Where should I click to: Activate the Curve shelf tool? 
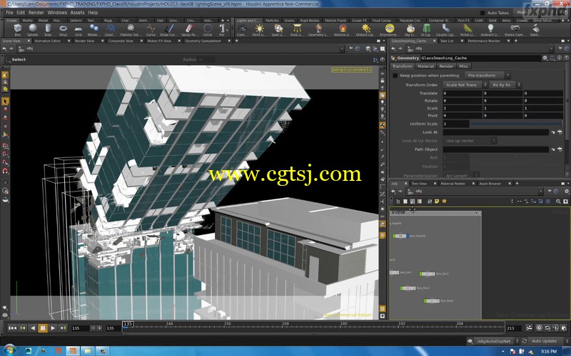click(x=151, y=30)
